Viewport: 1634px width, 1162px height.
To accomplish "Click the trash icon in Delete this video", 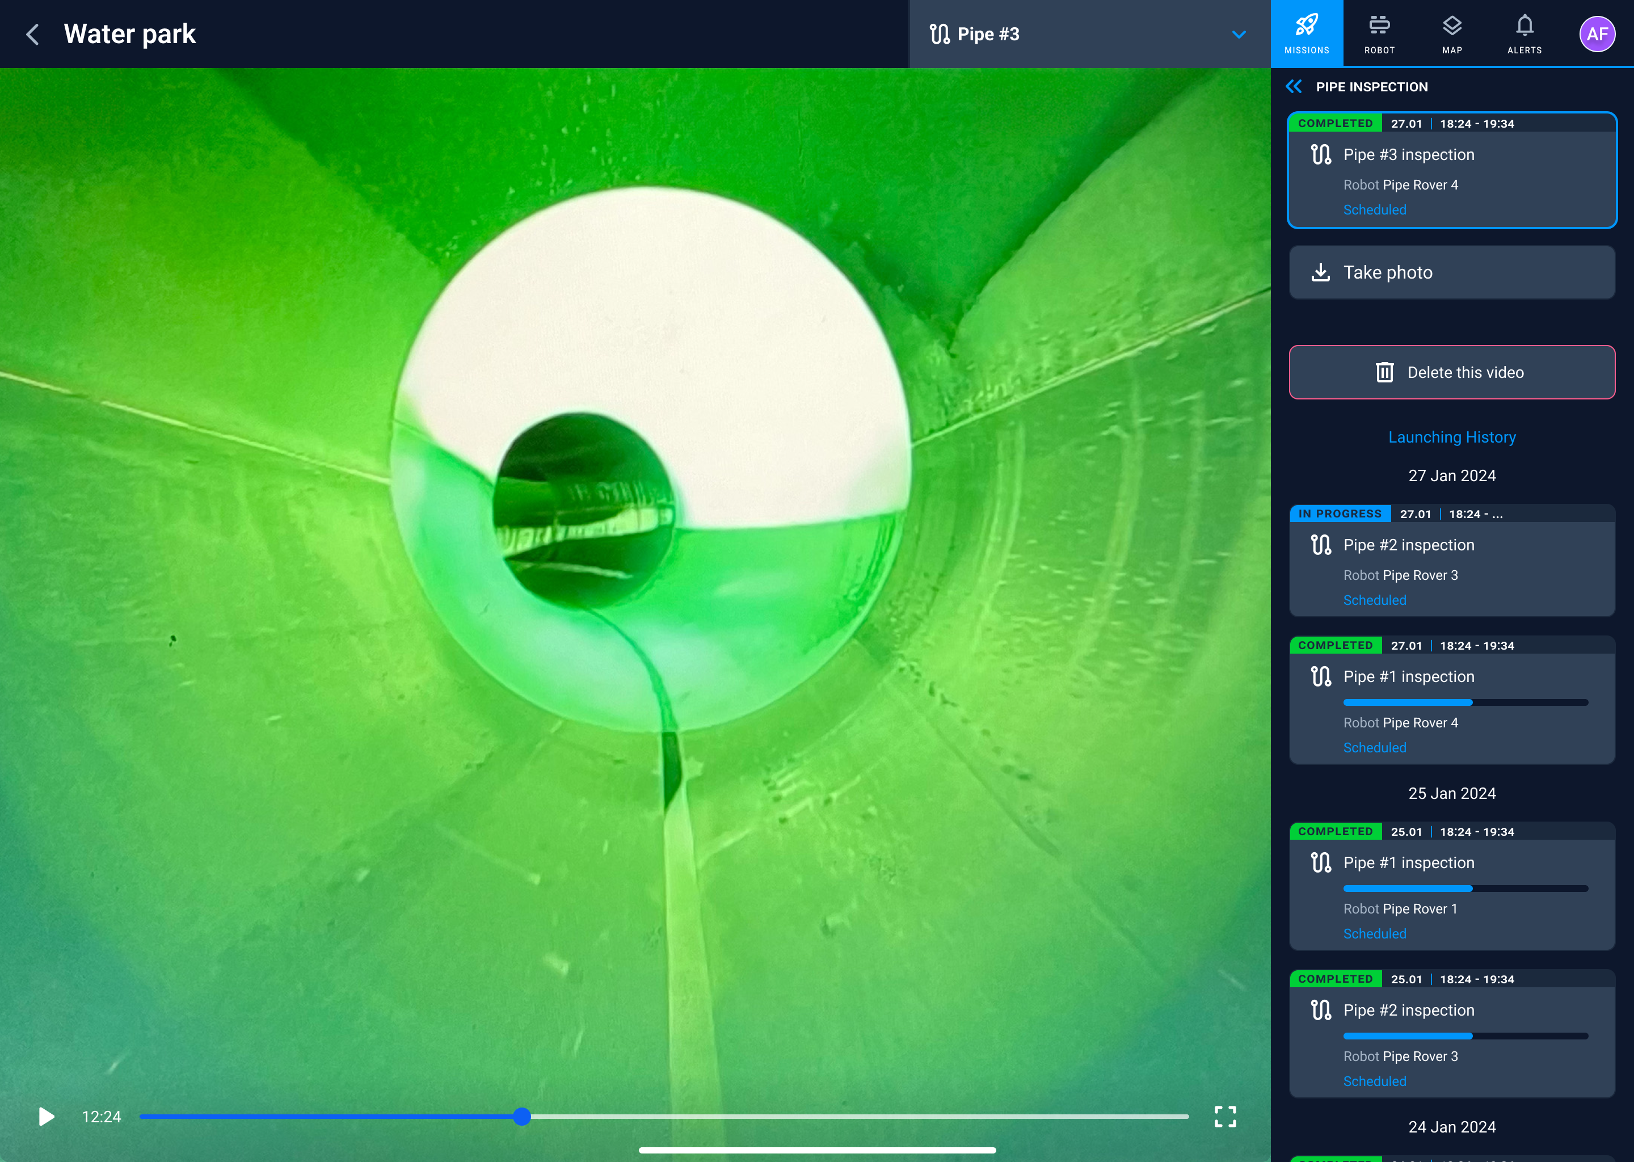I will click(1384, 372).
